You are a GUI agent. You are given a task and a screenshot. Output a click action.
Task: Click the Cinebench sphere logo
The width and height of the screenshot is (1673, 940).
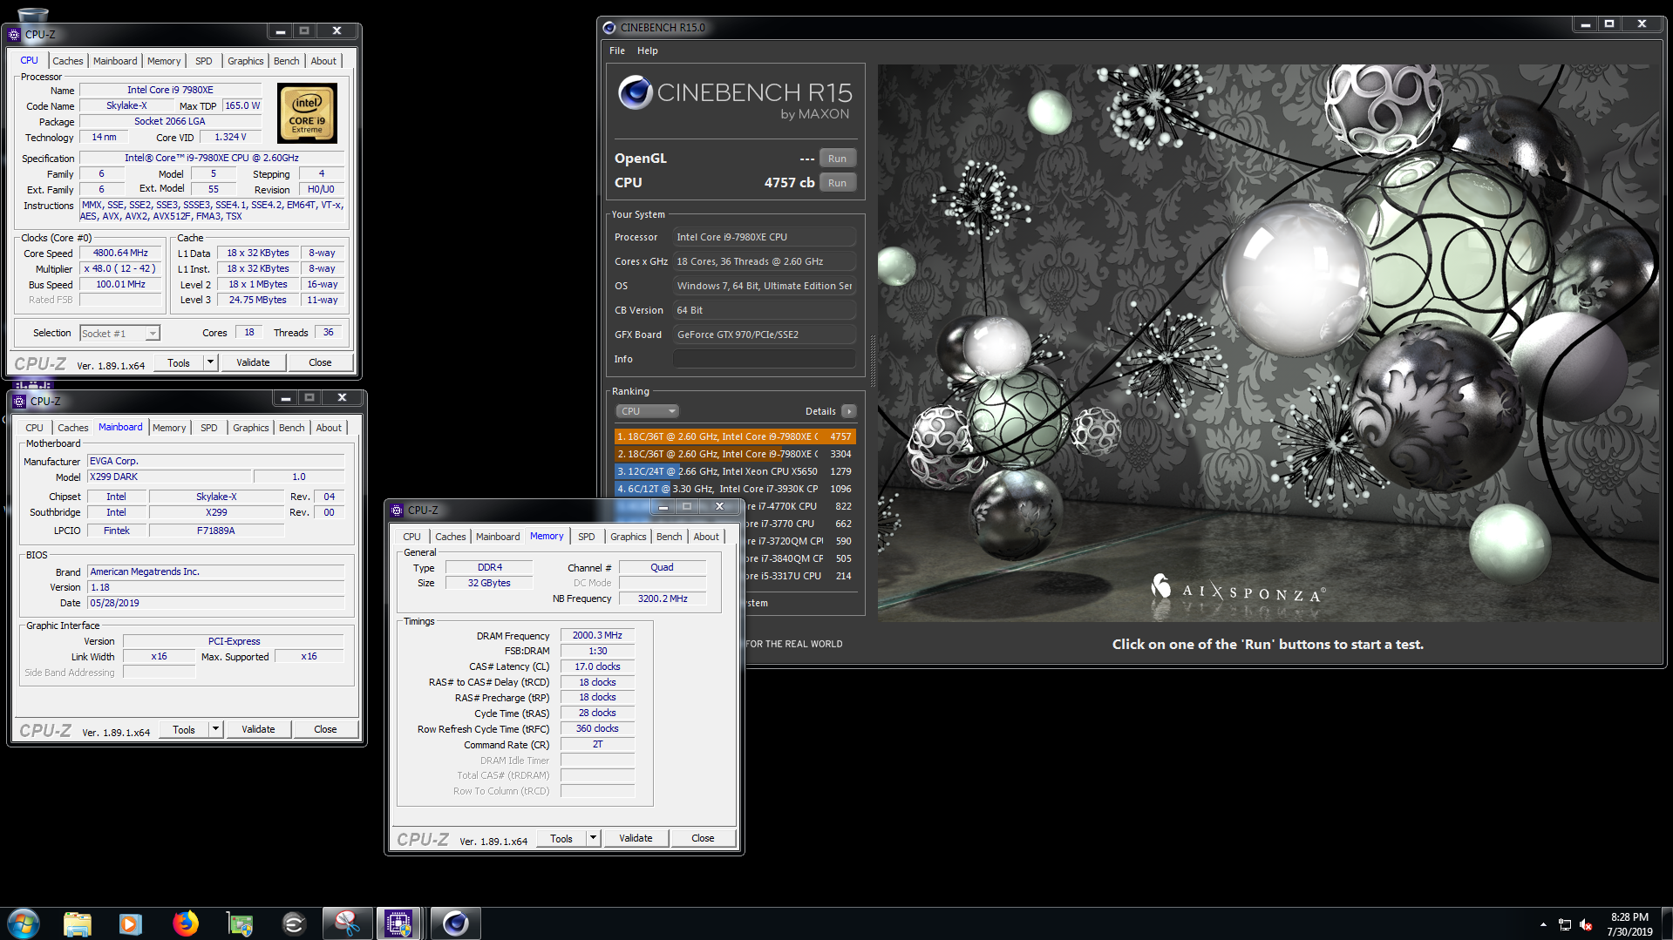click(x=636, y=92)
